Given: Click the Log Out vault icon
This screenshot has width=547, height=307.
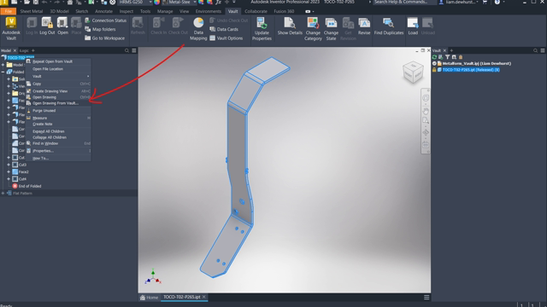Looking at the screenshot, I should click(x=47, y=23).
